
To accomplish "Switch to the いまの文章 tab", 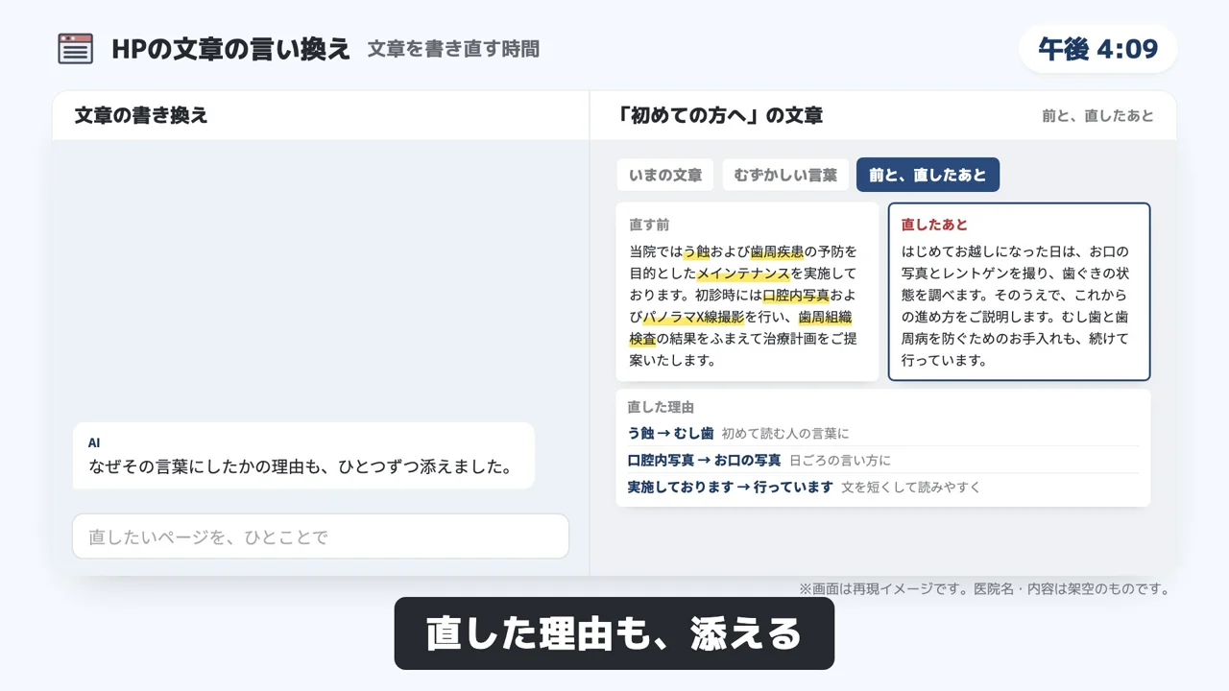I will (665, 175).
